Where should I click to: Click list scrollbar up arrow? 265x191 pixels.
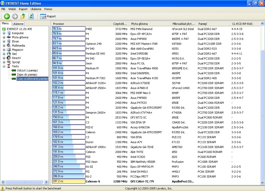[262, 24]
